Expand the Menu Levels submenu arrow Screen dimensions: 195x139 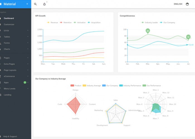click(28, 89)
